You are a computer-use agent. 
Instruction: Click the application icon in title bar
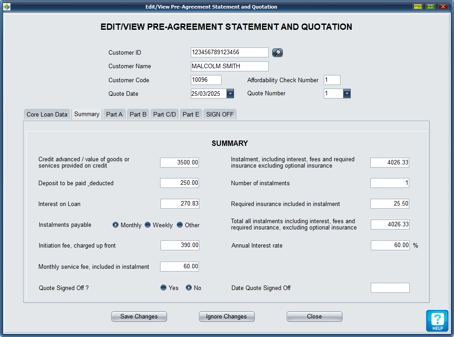tap(7, 7)
